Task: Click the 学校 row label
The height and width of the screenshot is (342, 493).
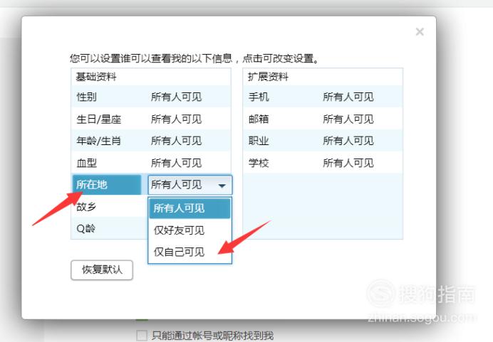Action: pyautogui.click(x=259, y=163)
